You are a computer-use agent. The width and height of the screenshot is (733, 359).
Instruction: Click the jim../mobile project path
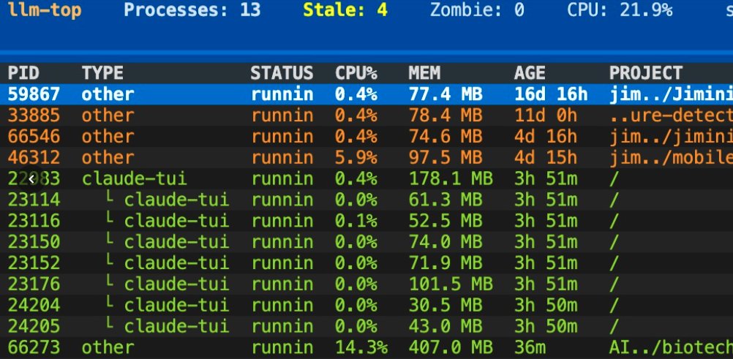tap(671, 157)
